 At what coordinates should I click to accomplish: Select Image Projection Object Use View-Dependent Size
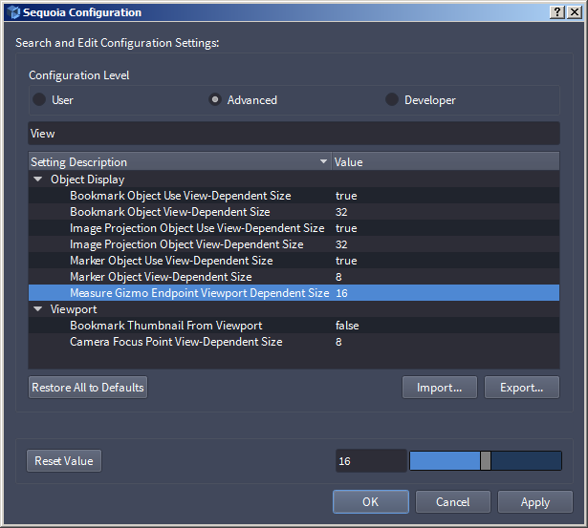coord(294,228)
